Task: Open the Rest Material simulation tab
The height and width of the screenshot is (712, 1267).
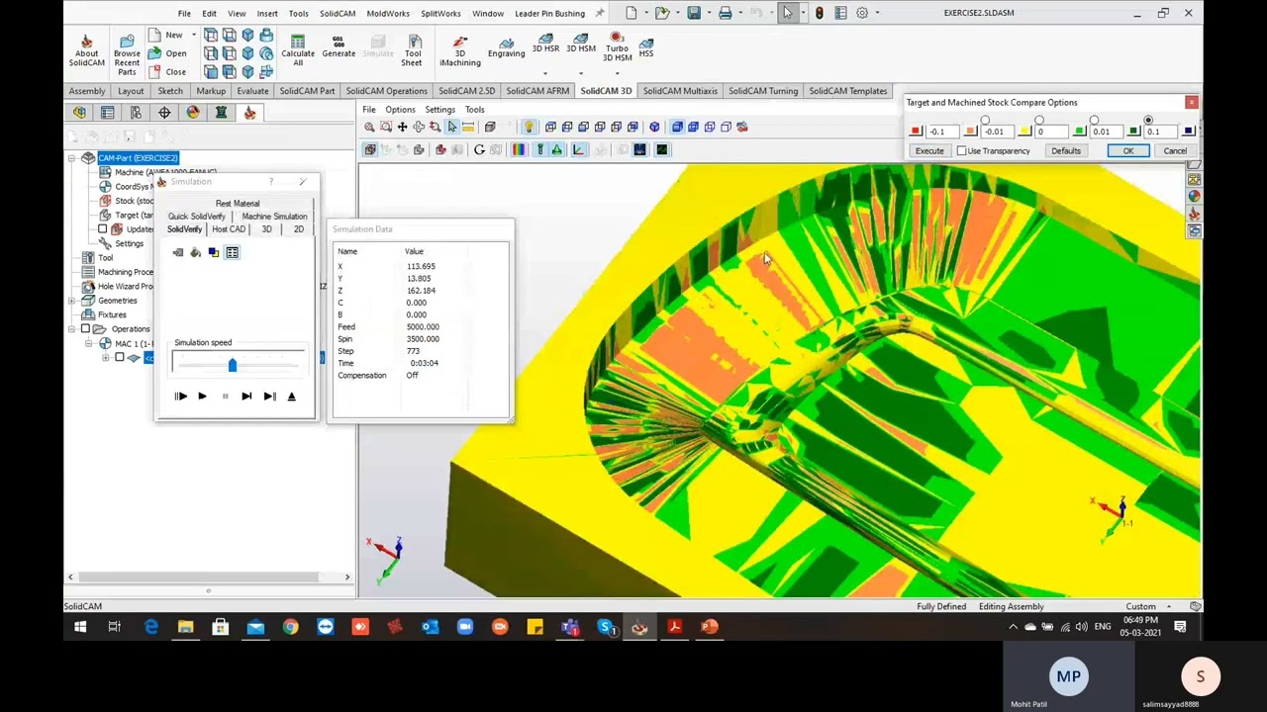Action: click(238, 204)
